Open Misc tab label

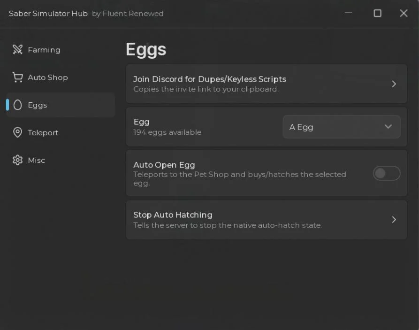pyautogui.click(x=37, y=160)
